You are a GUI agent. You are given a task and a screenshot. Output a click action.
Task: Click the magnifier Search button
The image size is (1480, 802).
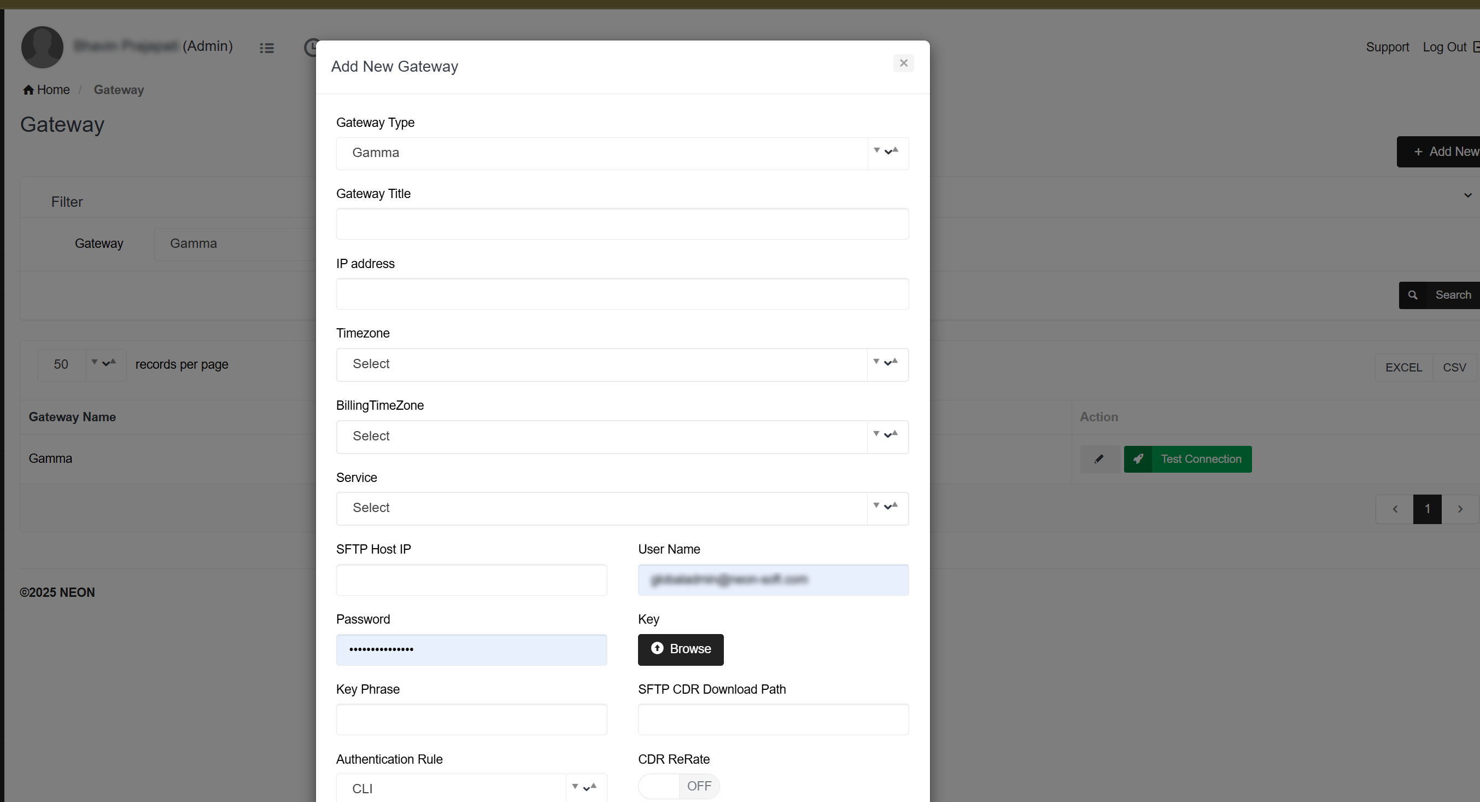click(x=1439, y=295)
